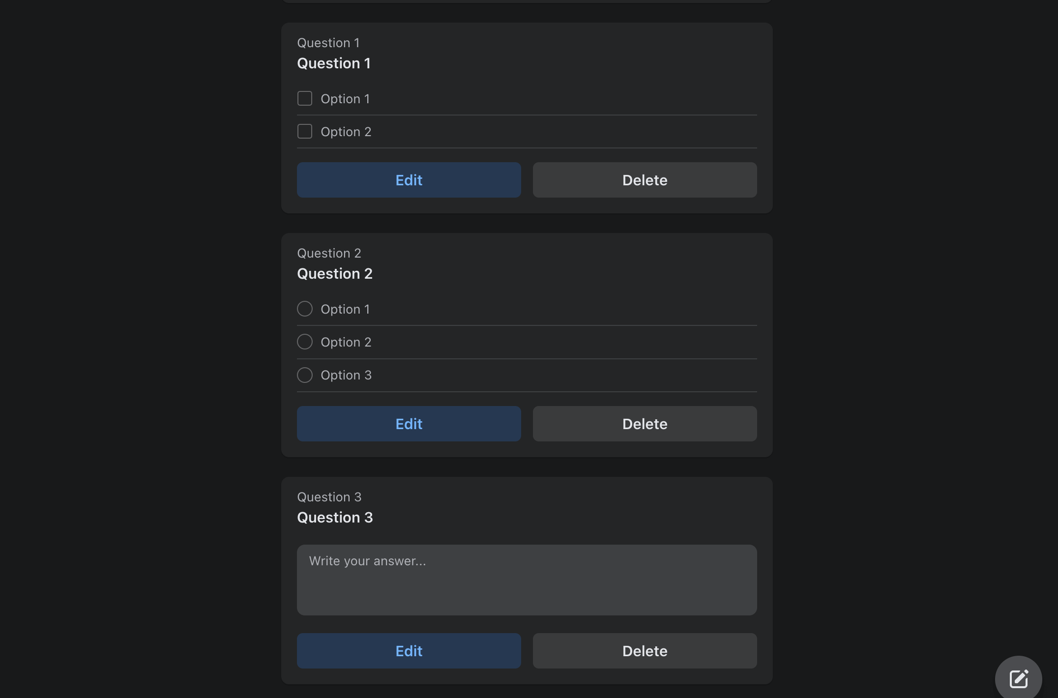Click the bold 'Question 2' heading

(x=335, y=274)
